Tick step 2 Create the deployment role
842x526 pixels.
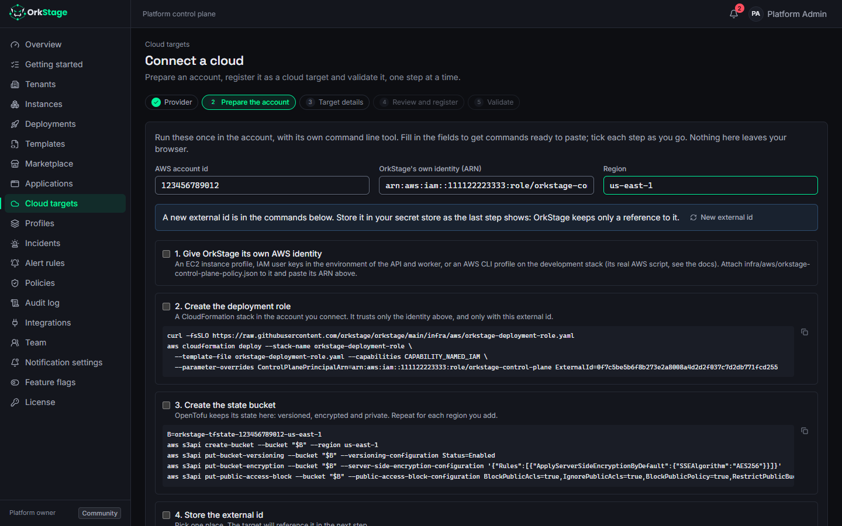pyautogui.click(x=167, y=306)
